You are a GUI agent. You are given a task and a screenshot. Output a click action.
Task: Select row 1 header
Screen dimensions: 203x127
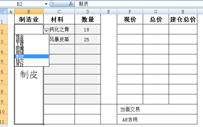tap(4, 19)
